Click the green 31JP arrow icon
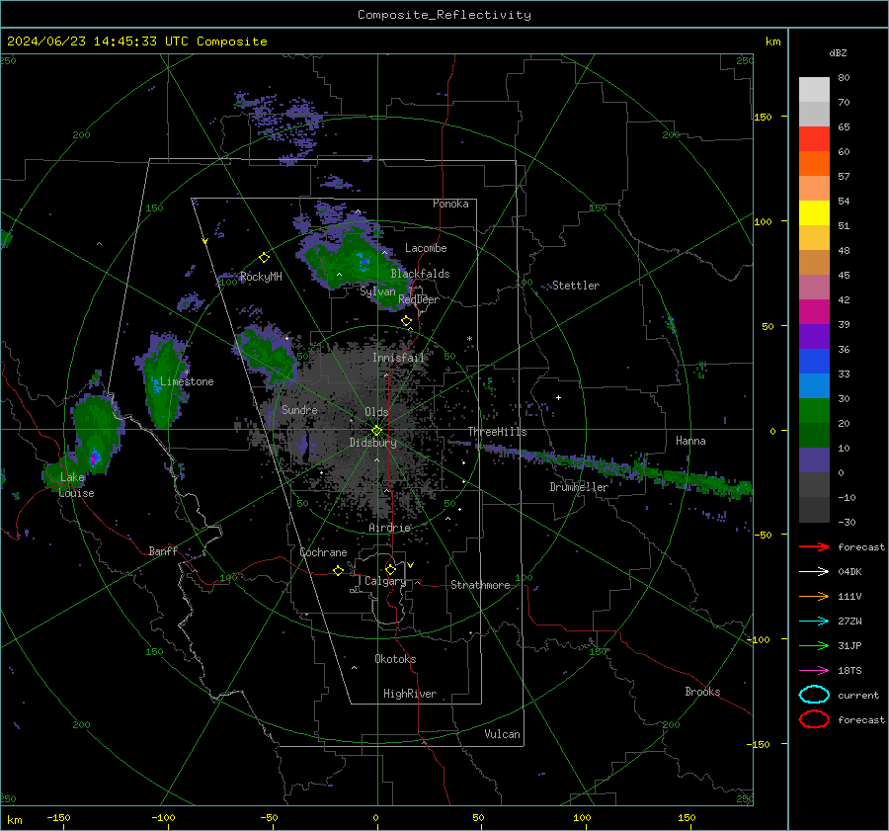Viewport: 889px width, 831px height. [814, 645]
